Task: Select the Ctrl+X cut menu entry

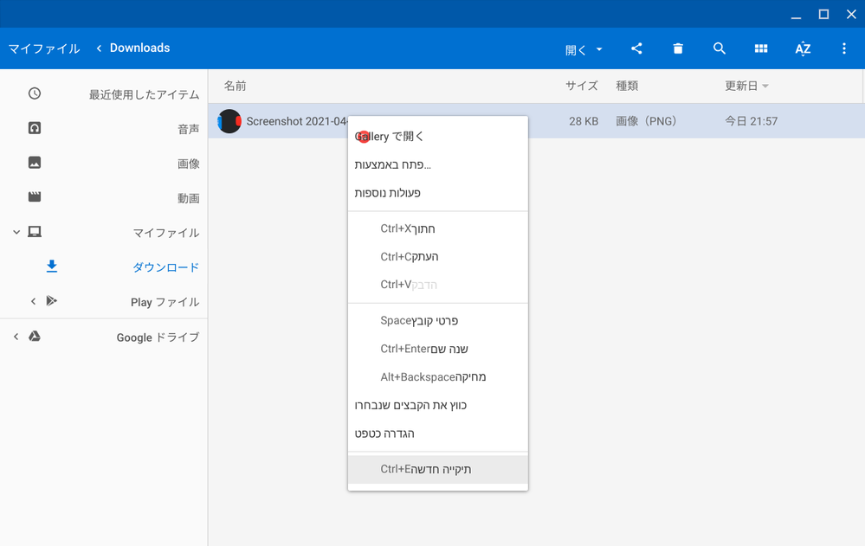Action: coord(438,228)
